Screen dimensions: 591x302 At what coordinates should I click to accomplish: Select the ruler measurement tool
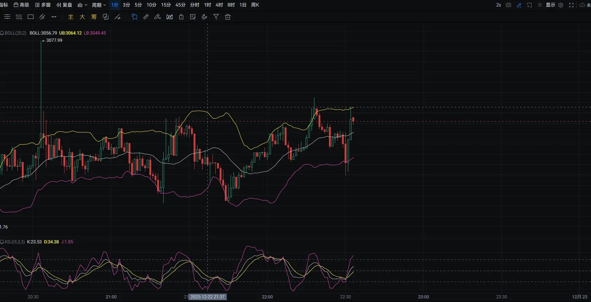click(146, 17)
